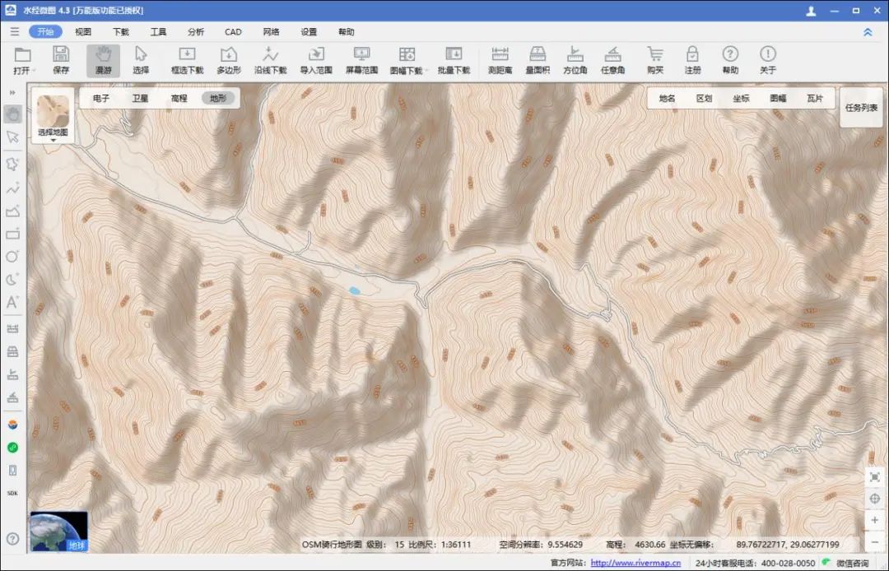The width and height of the screenshot is (889, 571).
Task: Launch 批量下载 batch download
Action: pyautogui.click(x=454, y=61)
